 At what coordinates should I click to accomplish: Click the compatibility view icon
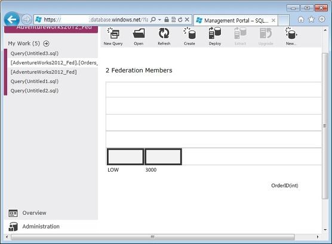(x=173, y=20)
